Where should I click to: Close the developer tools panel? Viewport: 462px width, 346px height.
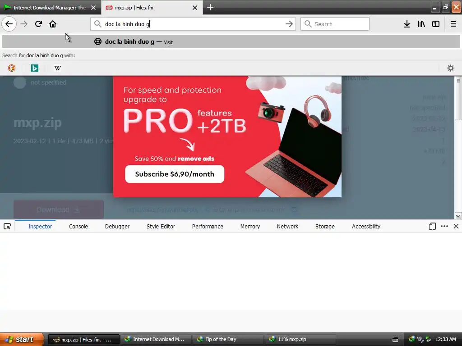tap(456, 226)
